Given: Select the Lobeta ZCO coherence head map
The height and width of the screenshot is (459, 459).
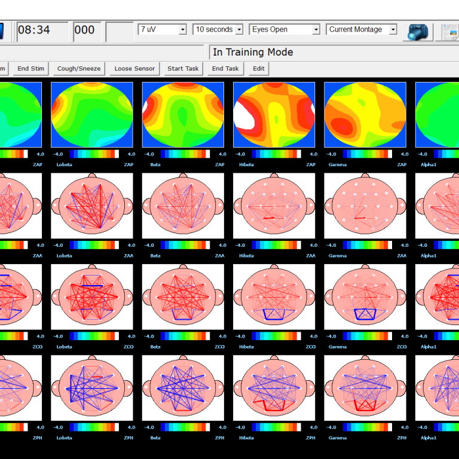Looking at the screenshot, I should (92, 297).
